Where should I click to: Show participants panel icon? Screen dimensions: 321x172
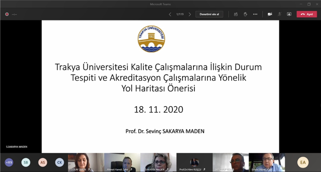tap(236, 14)
